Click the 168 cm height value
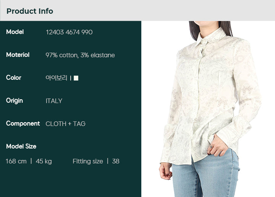Image resolution: width=275 pixels, height=197 pixels. 16,161
